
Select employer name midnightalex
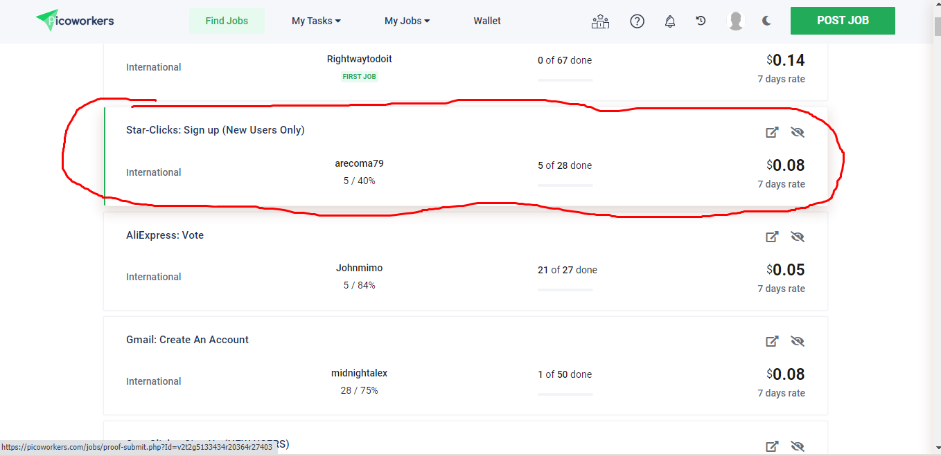[359, 373]
